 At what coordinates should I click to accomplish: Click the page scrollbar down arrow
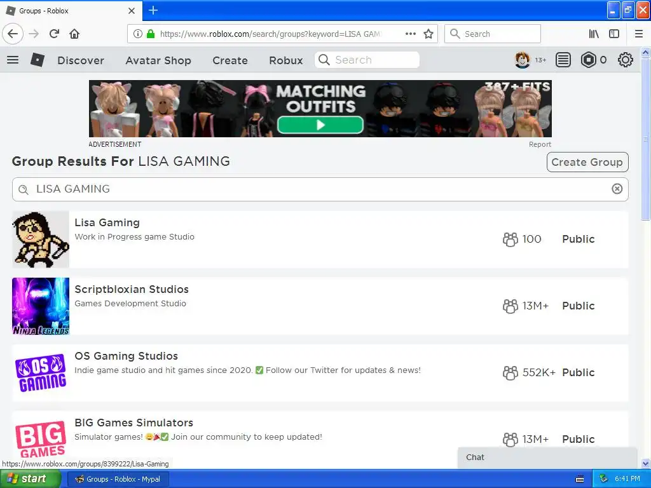[x=646, y=463]
